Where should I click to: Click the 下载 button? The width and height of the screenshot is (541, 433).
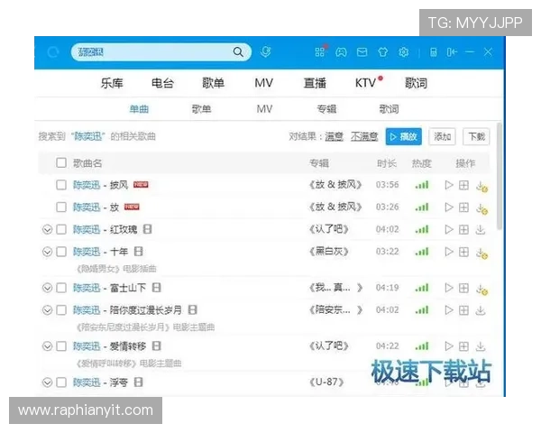click(476, 136)
